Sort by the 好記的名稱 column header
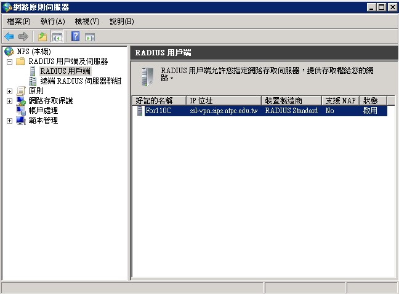399x294 pixels. pyautogui.click(x=159, y=101)
